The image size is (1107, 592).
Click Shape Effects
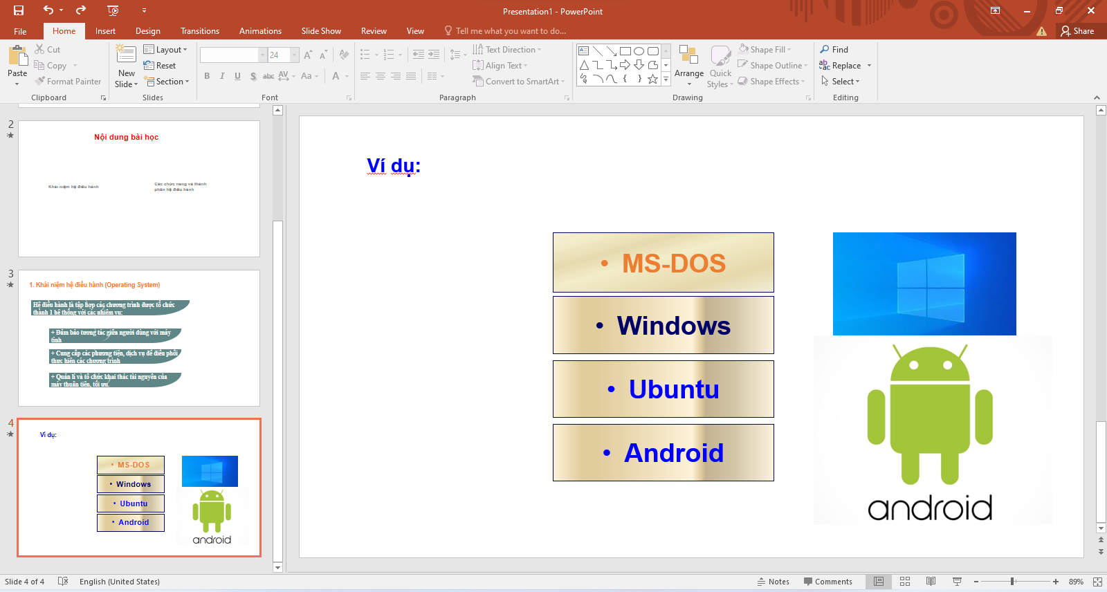tap(771, 82)
